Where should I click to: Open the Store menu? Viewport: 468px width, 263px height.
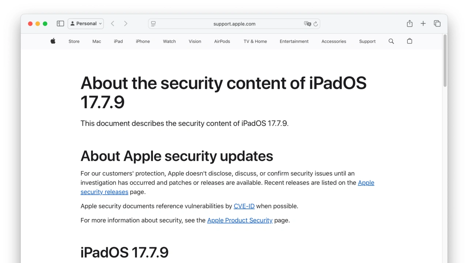pos(74,41)
